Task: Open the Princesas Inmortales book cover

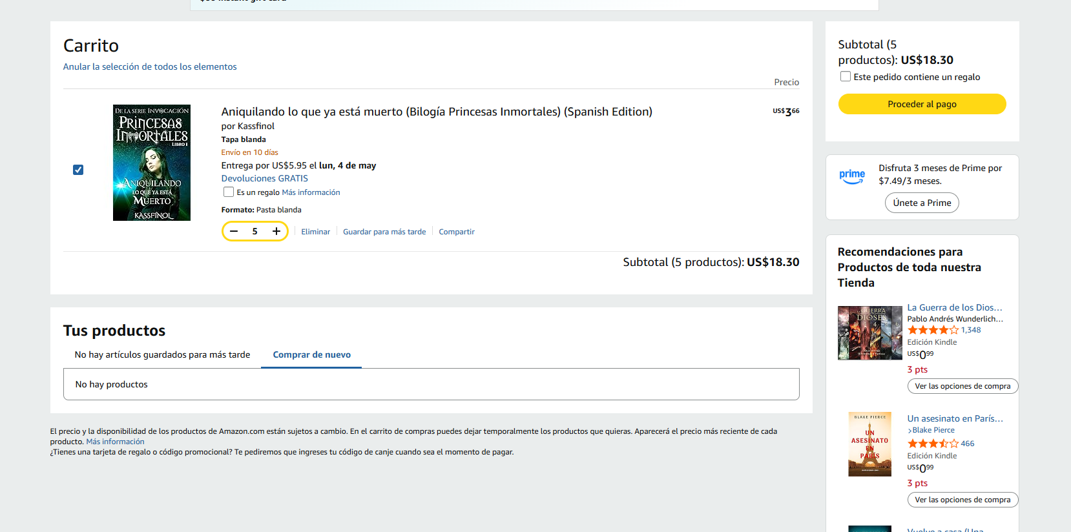Action: pyautogui.click(x=152, y=163)
